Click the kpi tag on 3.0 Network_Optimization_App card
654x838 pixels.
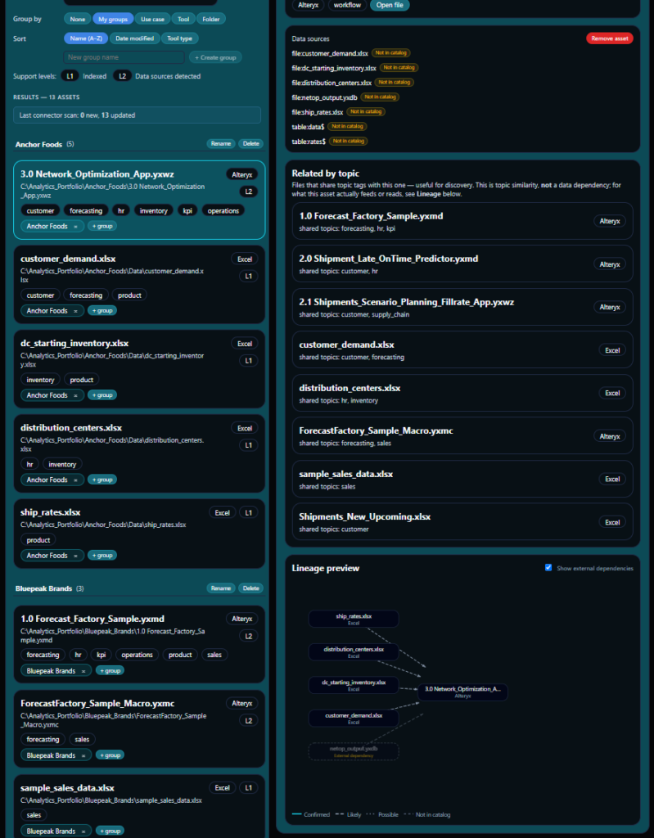click(x=187, y=210)
